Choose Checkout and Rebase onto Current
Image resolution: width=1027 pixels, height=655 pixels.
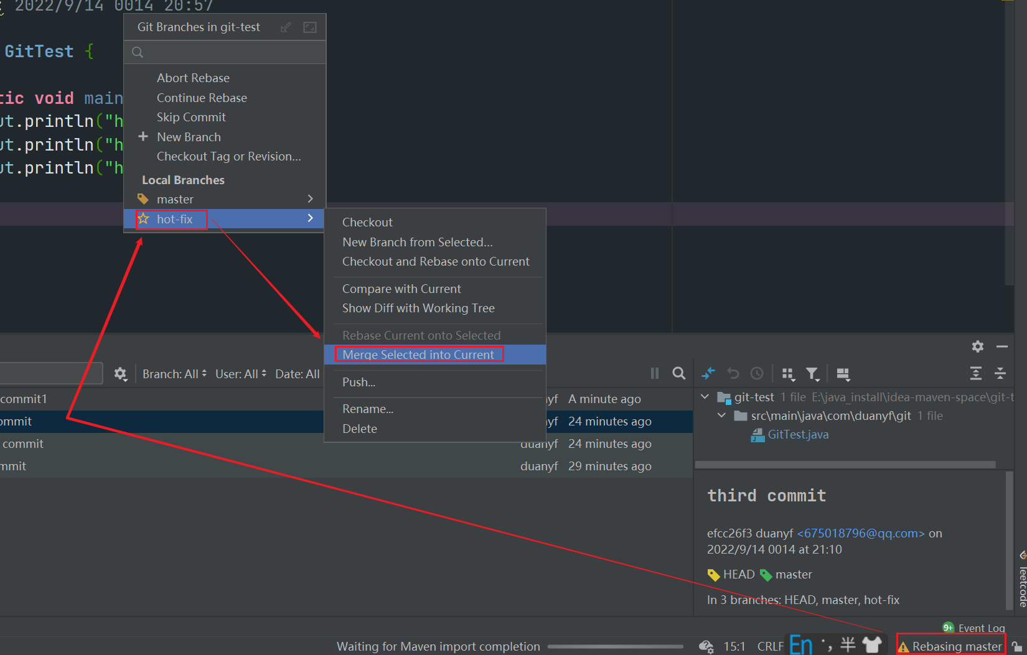coord(436,261)
